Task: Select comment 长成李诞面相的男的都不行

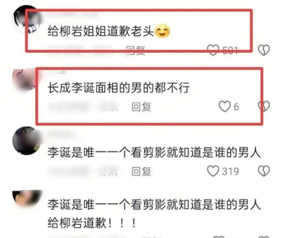Action: [119, 88]
